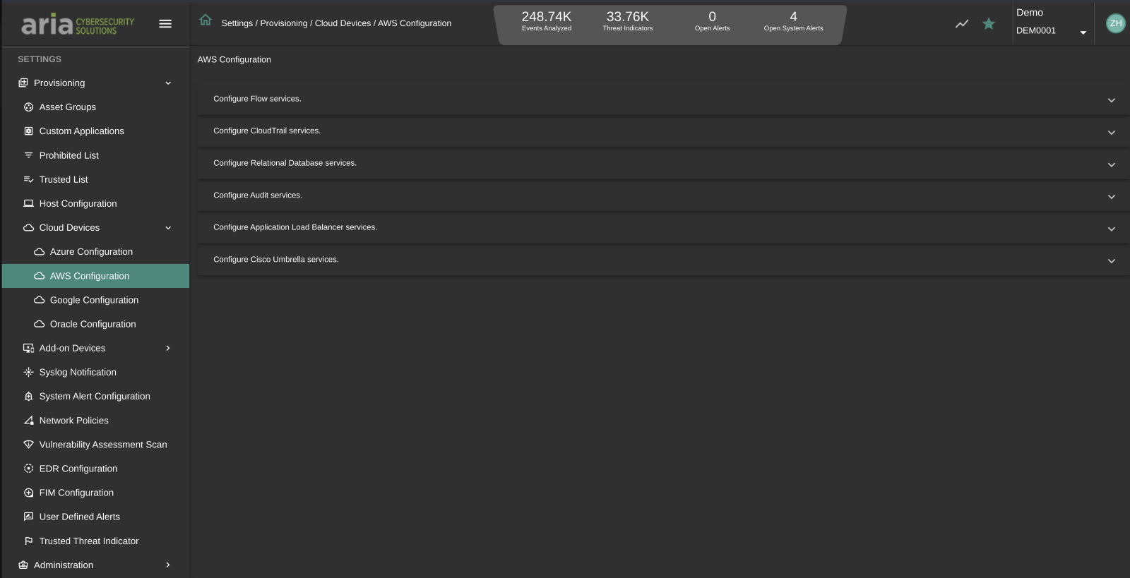Click the 'AWS Configuration' page heading
1130x578 pixels.
tap(234, 60)
